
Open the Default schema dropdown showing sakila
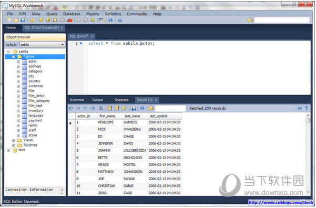42,45
